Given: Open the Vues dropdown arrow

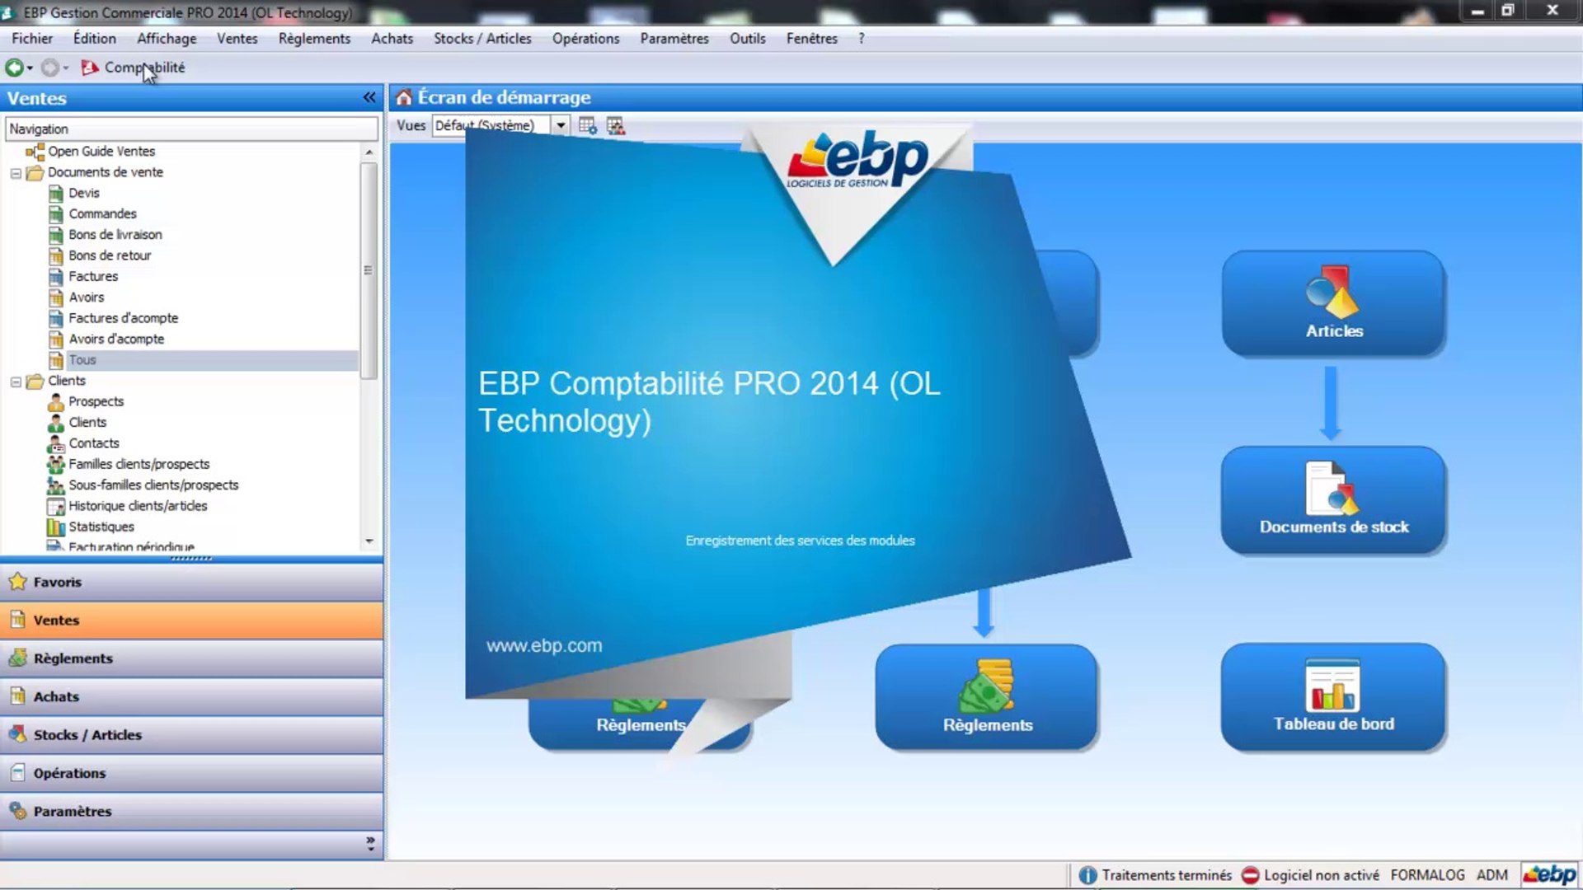Looking at the screenshot, I should 561,125.
